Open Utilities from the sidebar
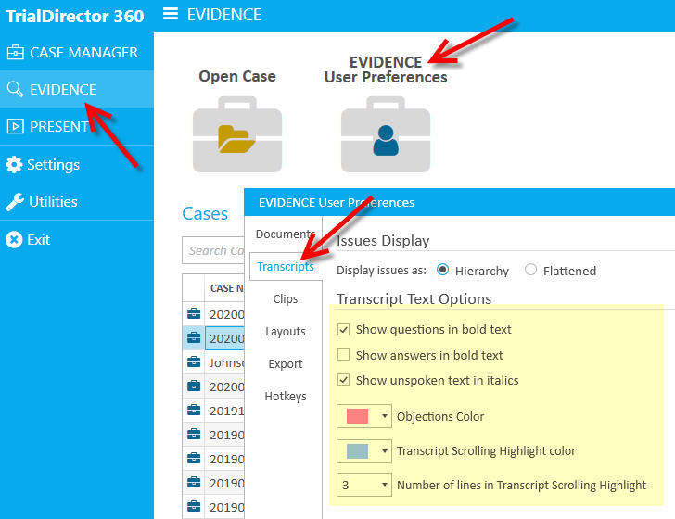The image size is (675, 519). [77, 202]
